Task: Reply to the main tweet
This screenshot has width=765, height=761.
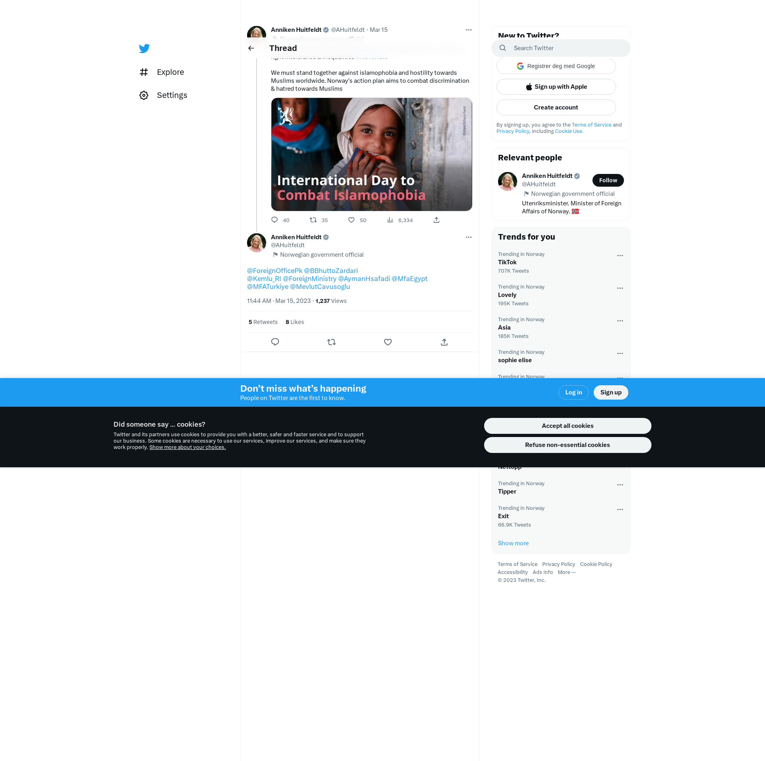Action: 275,342
